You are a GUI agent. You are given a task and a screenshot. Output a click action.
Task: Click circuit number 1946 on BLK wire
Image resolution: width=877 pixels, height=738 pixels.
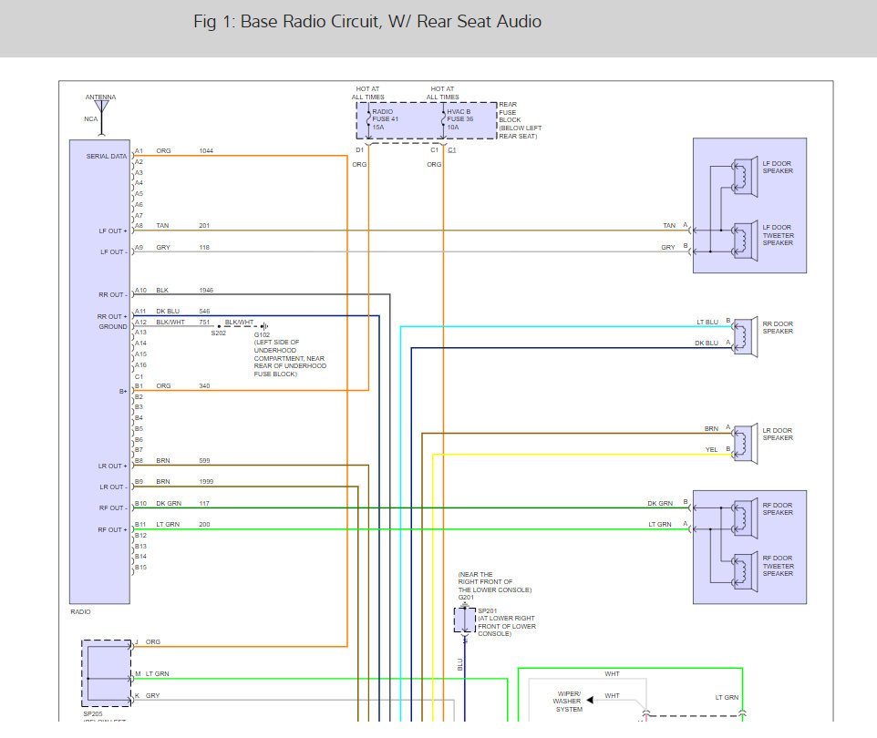click(x=206, y=290)
